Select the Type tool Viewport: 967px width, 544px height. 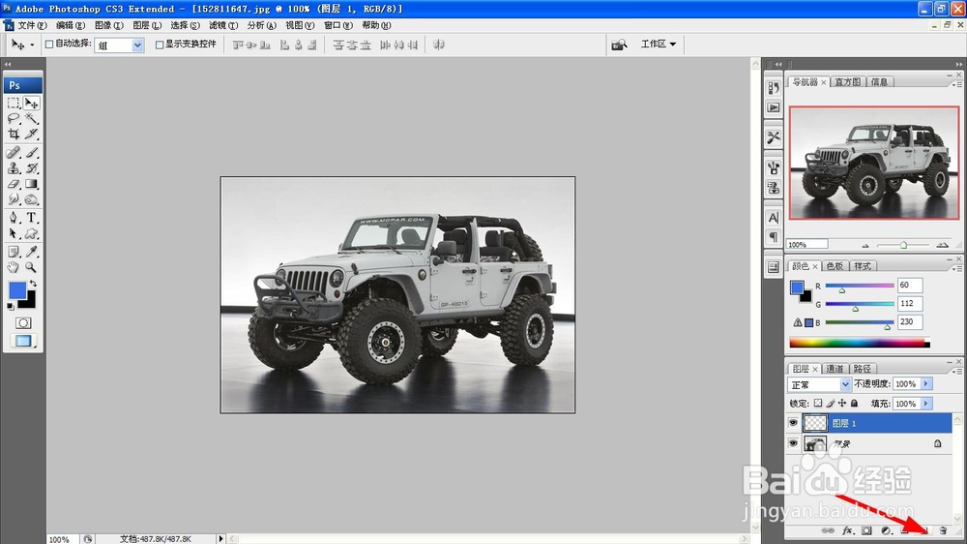32,218
